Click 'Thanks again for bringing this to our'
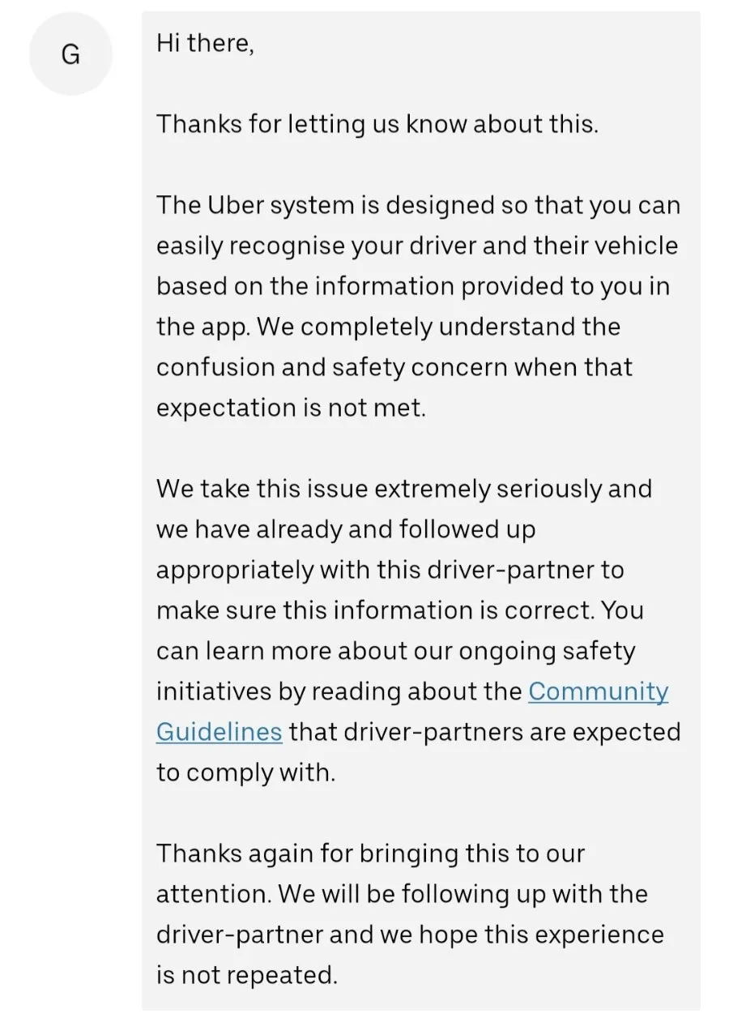The width and height of the screenshot is (729, 1018). click(370, 853)
